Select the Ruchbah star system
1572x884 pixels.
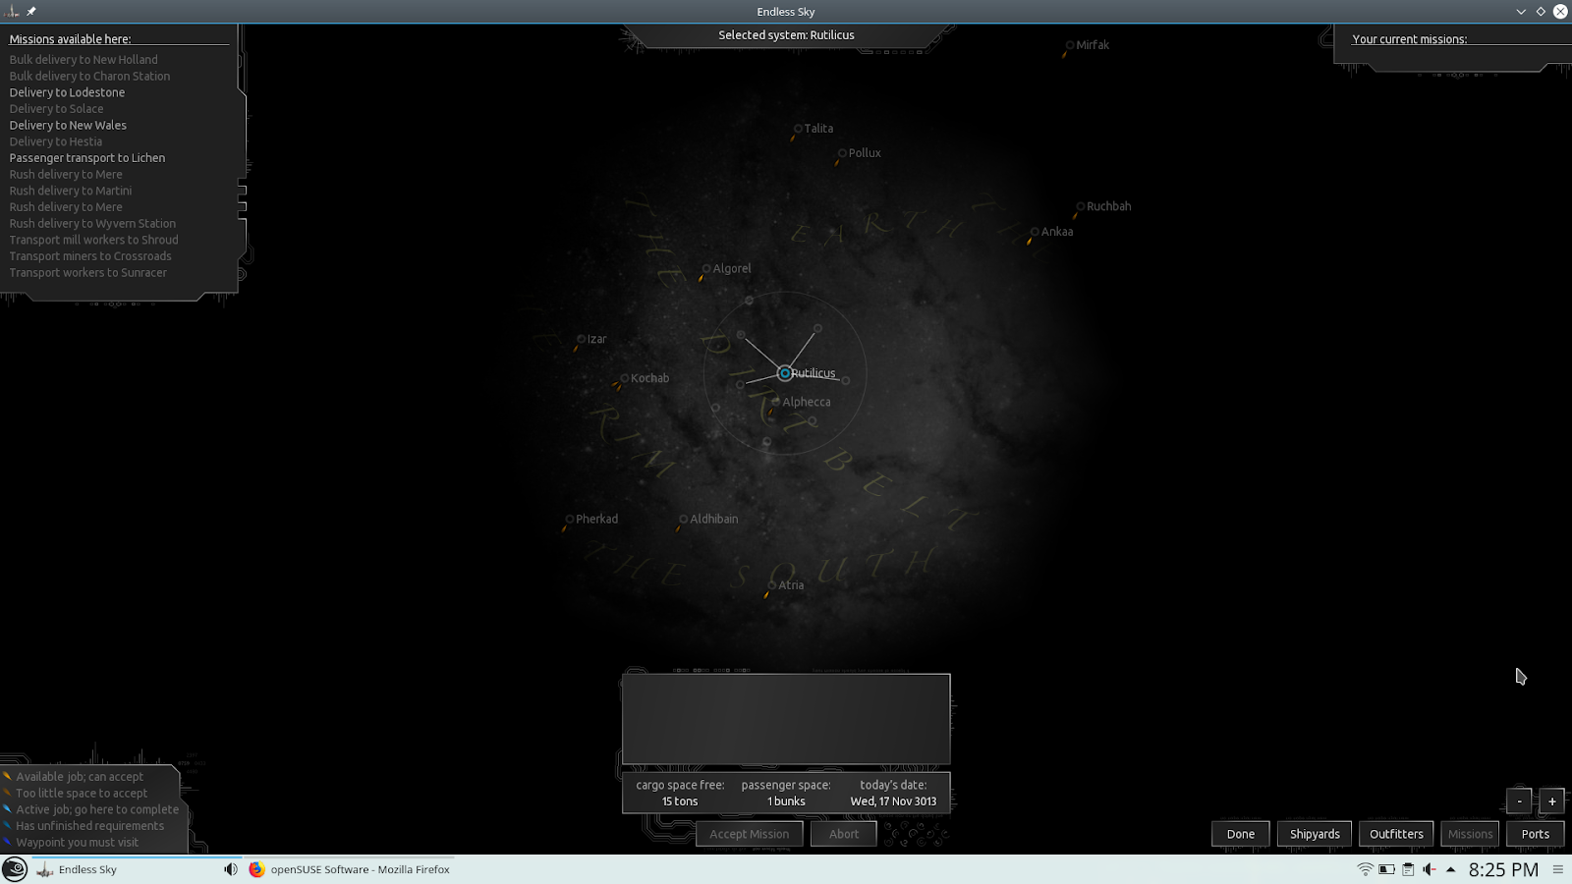tap(1080, 206)
